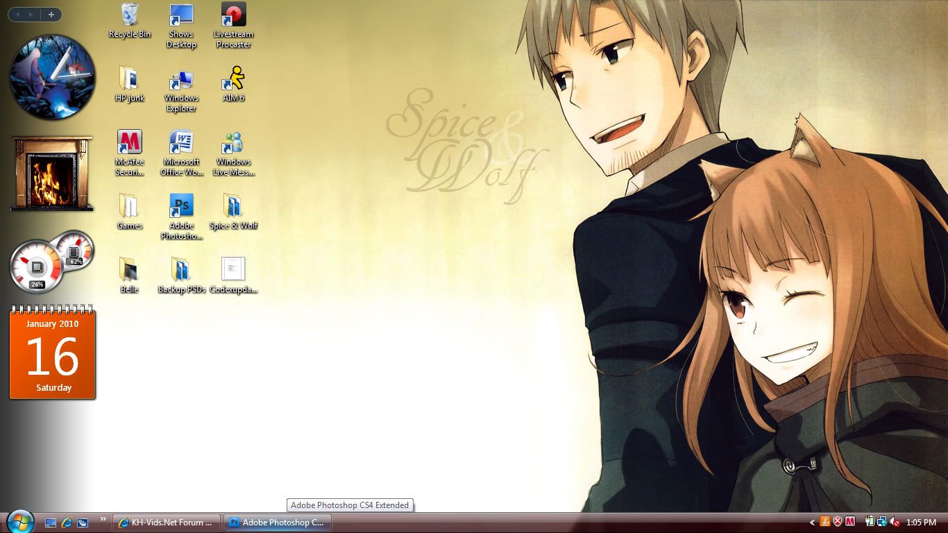
Task: Click the sidebar next page arrow
Action: [31, 14]
